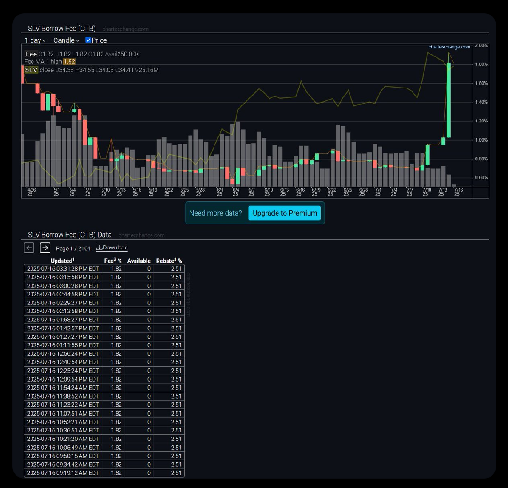Click the 0.60% y-axis label
The height and width of the screenshot is (488, 508).
point(481,177)
